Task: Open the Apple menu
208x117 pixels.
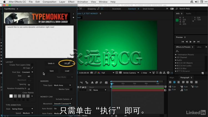Action: click(x=4, y=2)
